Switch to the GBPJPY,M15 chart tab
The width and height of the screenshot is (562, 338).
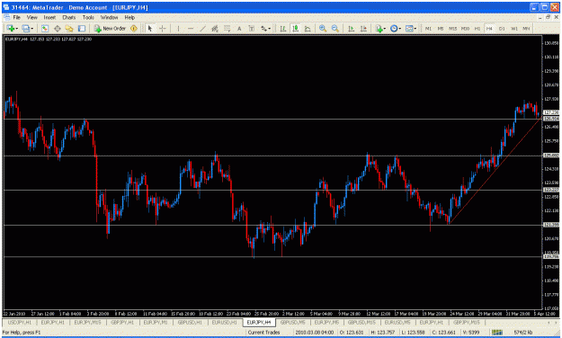click(x=467, y=323)
